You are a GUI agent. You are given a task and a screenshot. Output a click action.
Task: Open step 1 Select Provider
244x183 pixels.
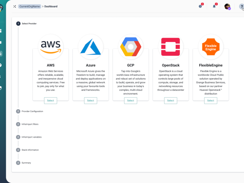pyautogui.click(x=26, y=24)
